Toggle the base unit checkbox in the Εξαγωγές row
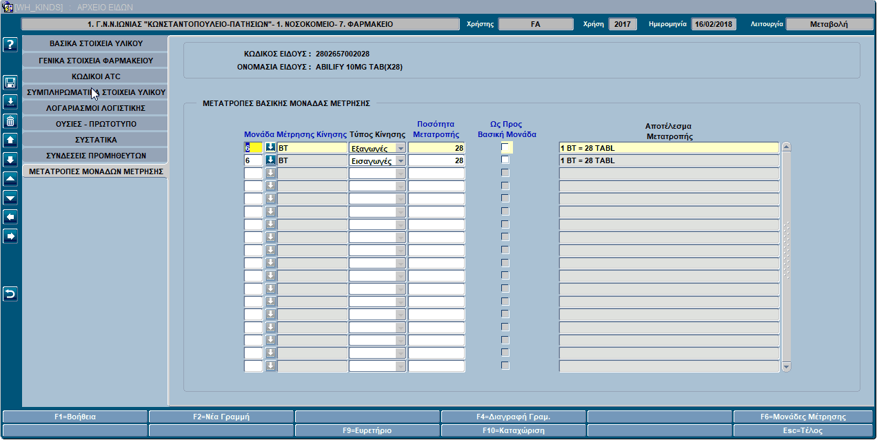The width and height of the screenshot is (877, 440). coord(505,147)
